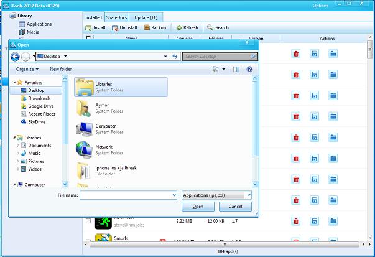Collapse the Libraries group in navigation pane
Viewport: 375px width, 257px height.
[x=14, y=138]
